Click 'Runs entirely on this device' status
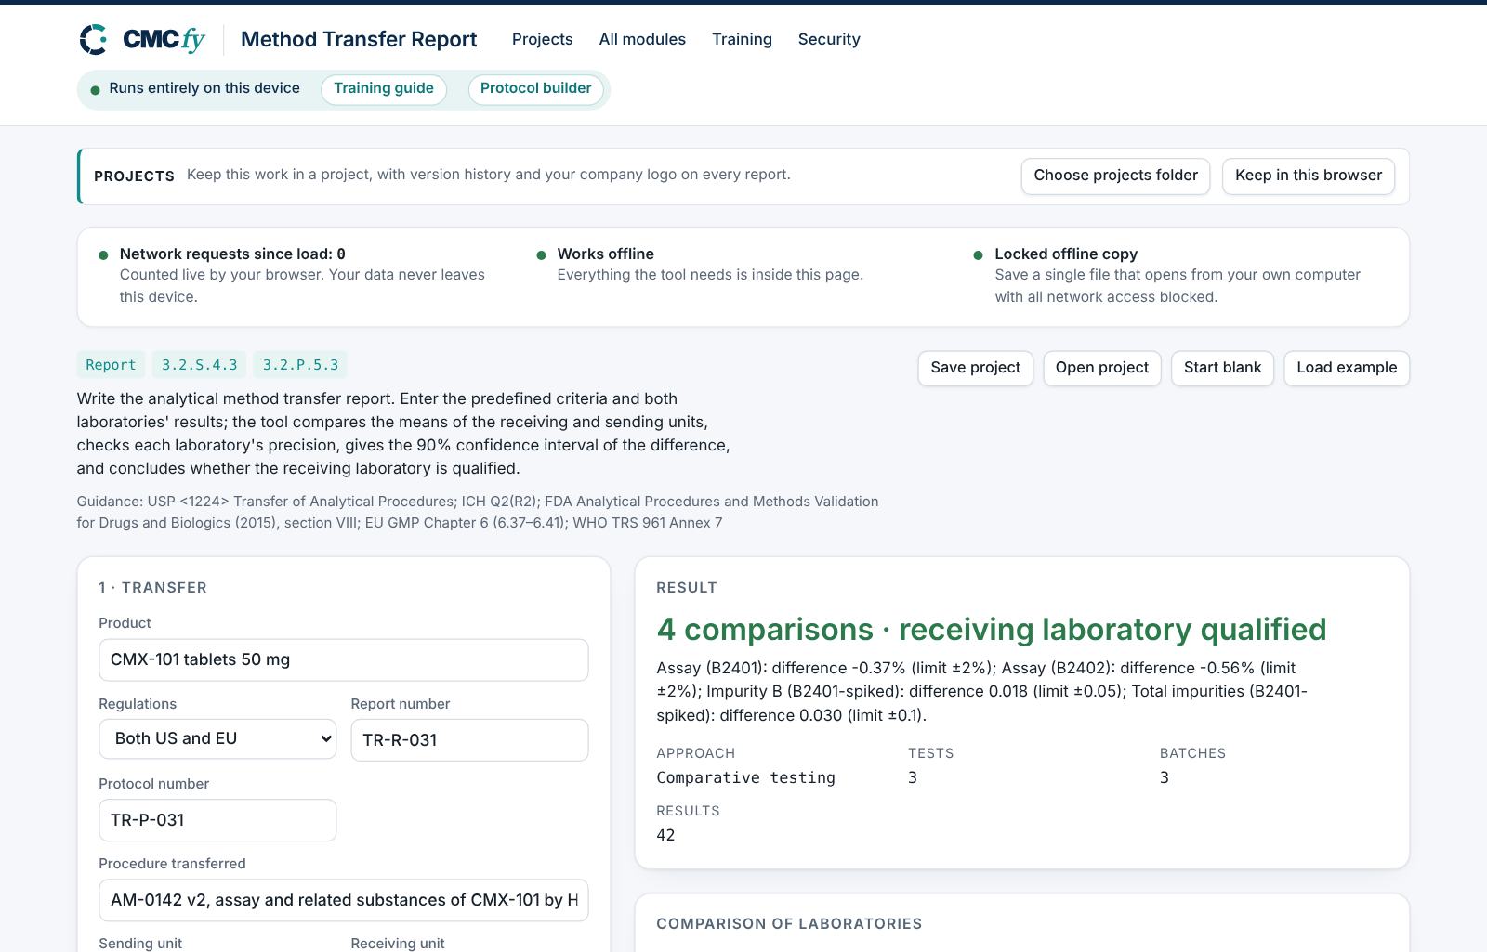Viewport: 1487px width, 952px height. pos(204,88)
